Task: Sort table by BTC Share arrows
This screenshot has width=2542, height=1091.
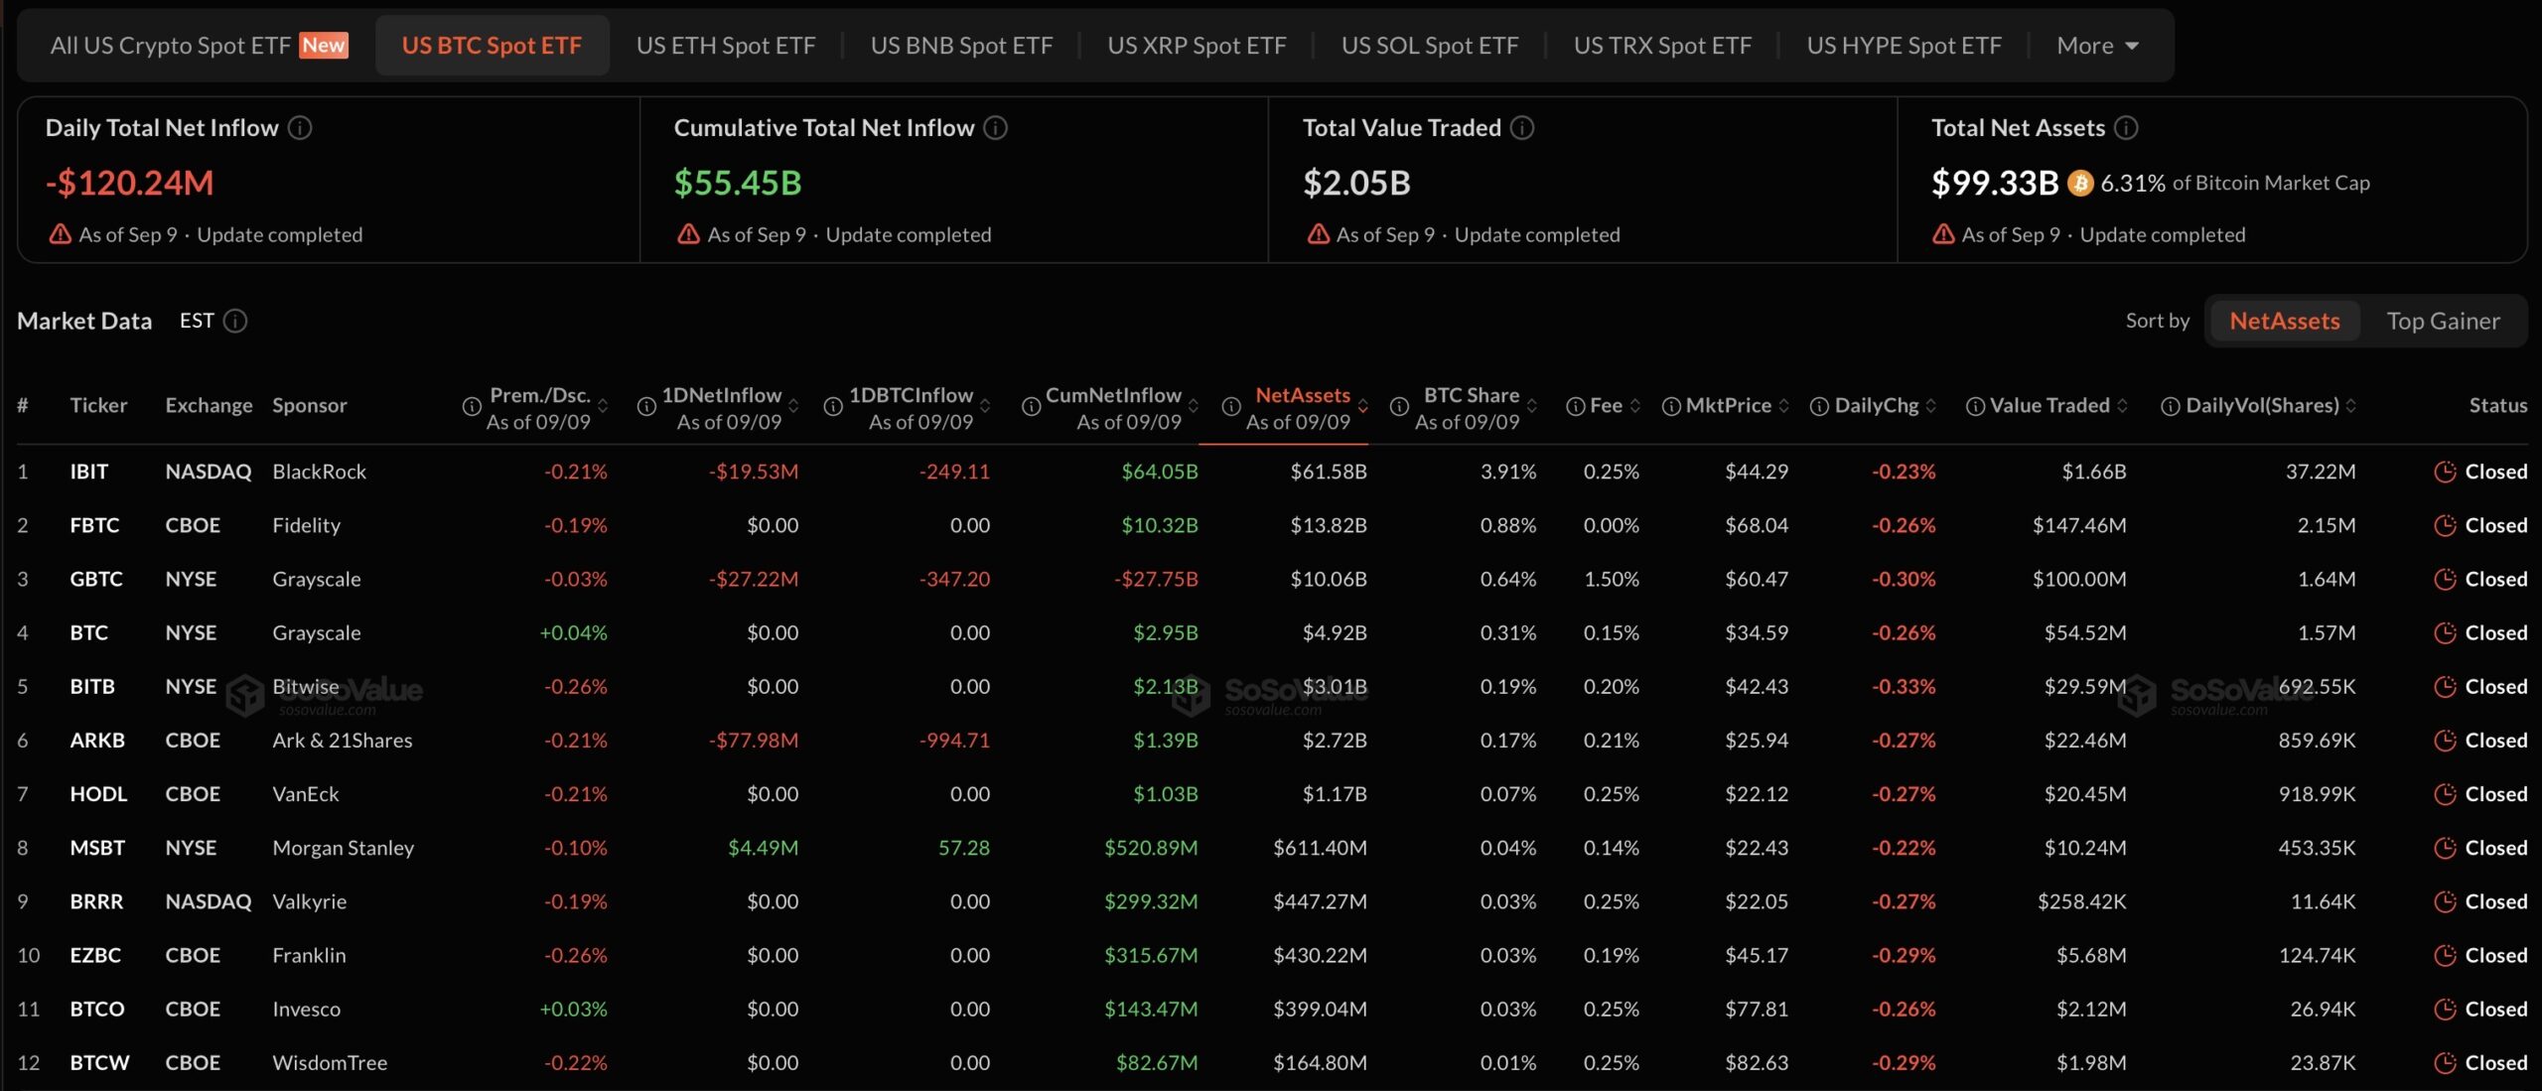Action: click(1532, 406)
